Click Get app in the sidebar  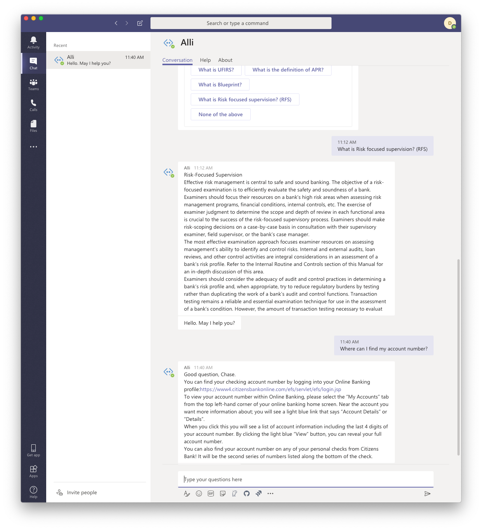(34, 450)
